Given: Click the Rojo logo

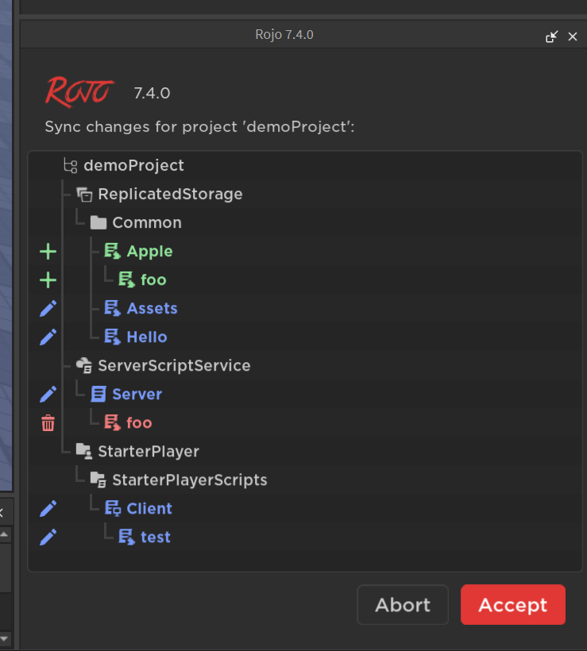Looking at the screenshot, I should (79, 92).
